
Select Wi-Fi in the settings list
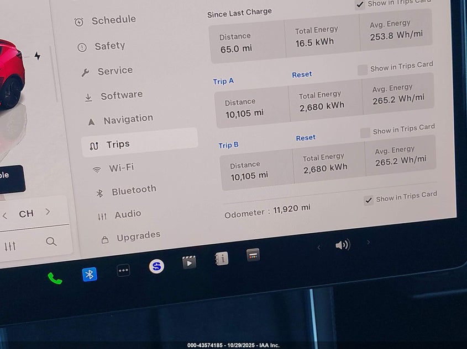[x=121, y=168]
